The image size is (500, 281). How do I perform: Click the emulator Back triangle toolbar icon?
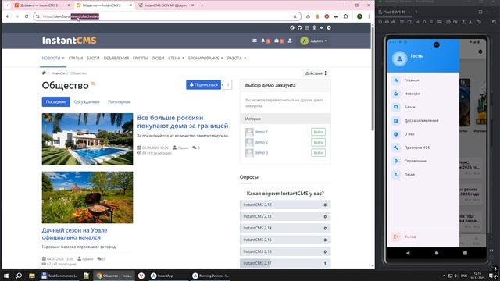click(417, 22)
